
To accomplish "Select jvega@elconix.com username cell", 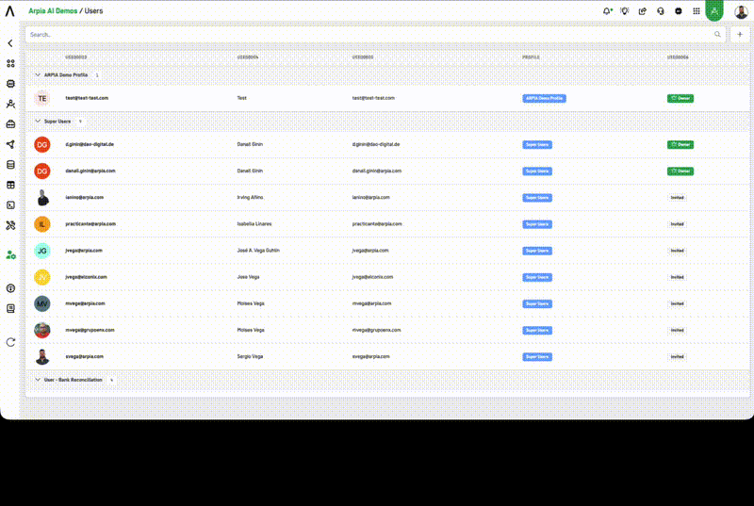I will click(86, 277).
